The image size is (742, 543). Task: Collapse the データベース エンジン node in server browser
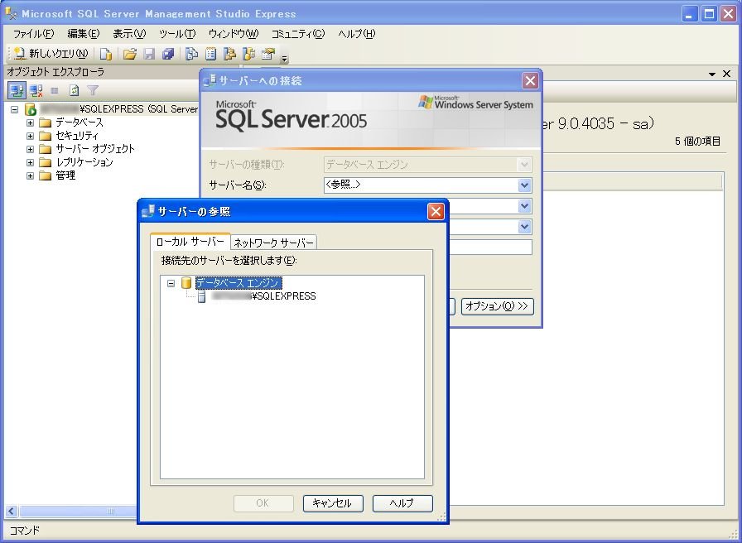point(171,283)
